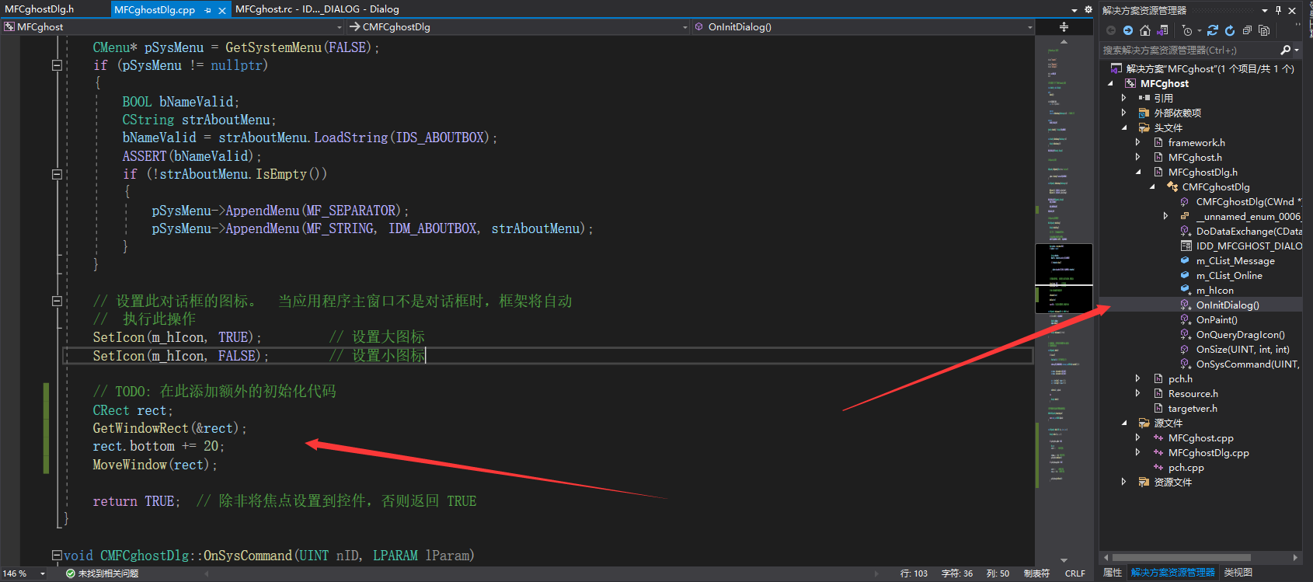Expand the 资源文件 resource files folder

click(1124, 483)
